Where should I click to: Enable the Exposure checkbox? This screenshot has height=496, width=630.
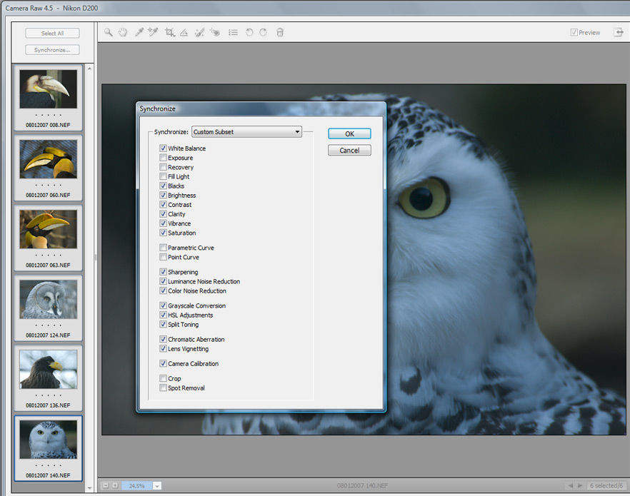163,158
